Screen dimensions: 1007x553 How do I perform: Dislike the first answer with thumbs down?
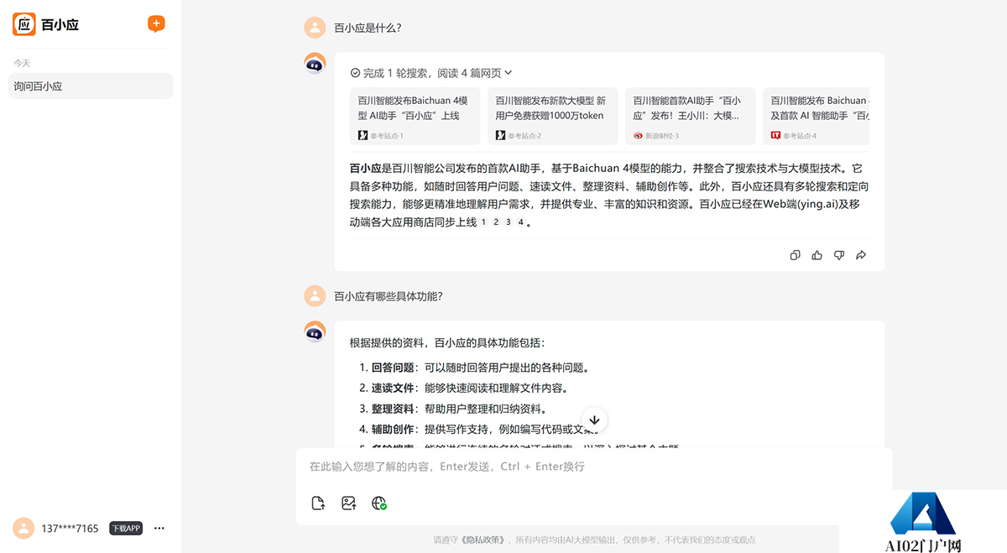pos(839,255)
